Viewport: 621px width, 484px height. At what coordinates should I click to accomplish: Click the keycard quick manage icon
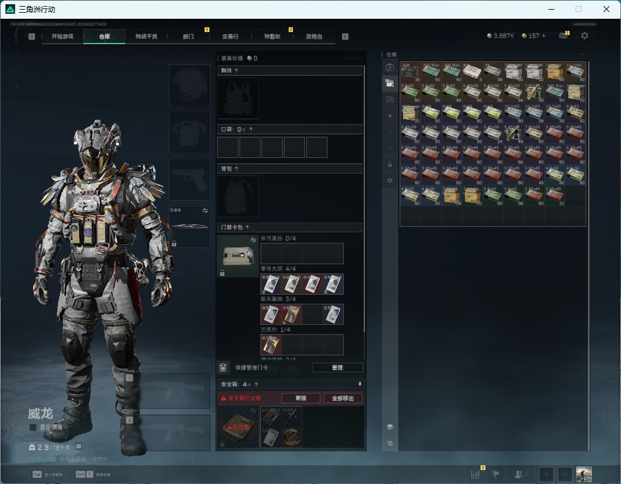pyautogui.click(x=223, y=368)
